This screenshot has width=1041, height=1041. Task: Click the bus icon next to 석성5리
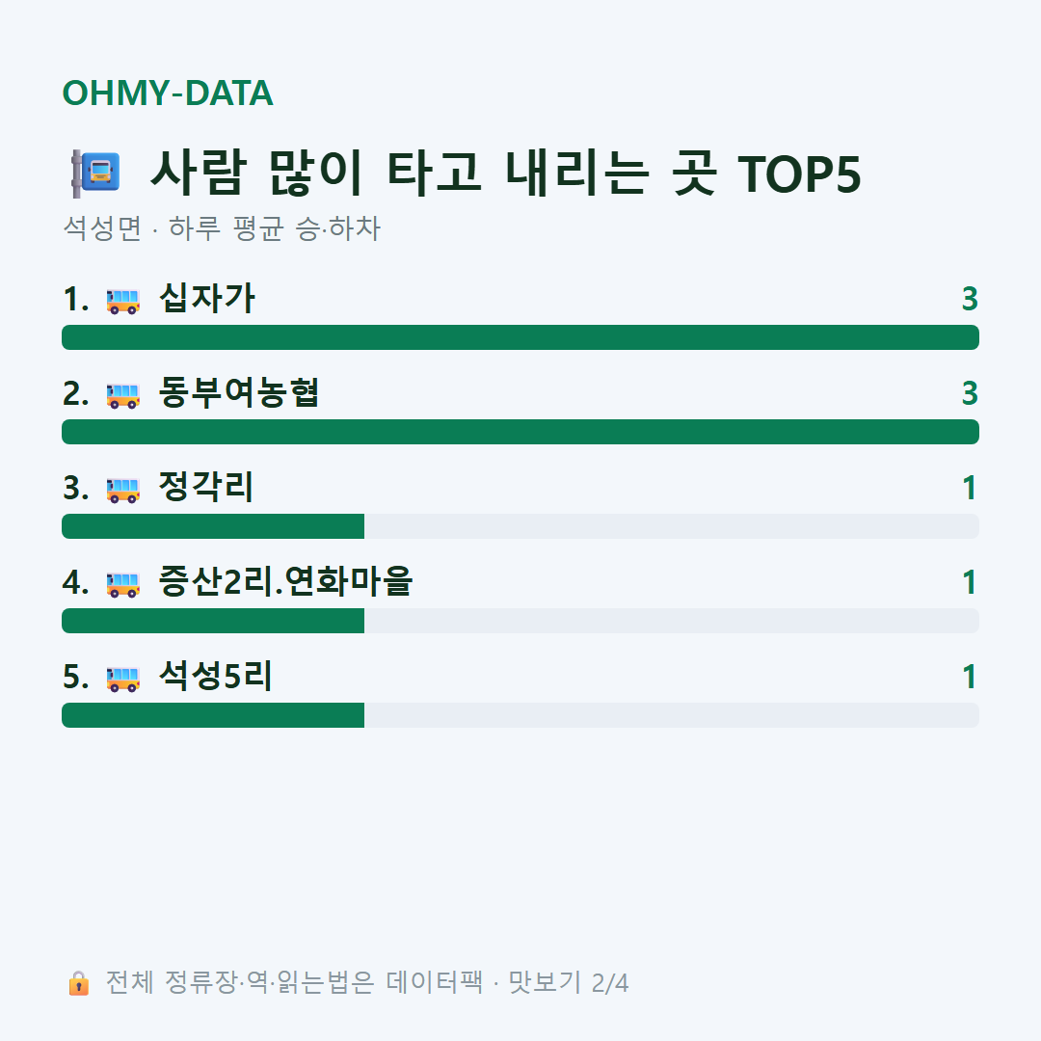coord(122,679)
